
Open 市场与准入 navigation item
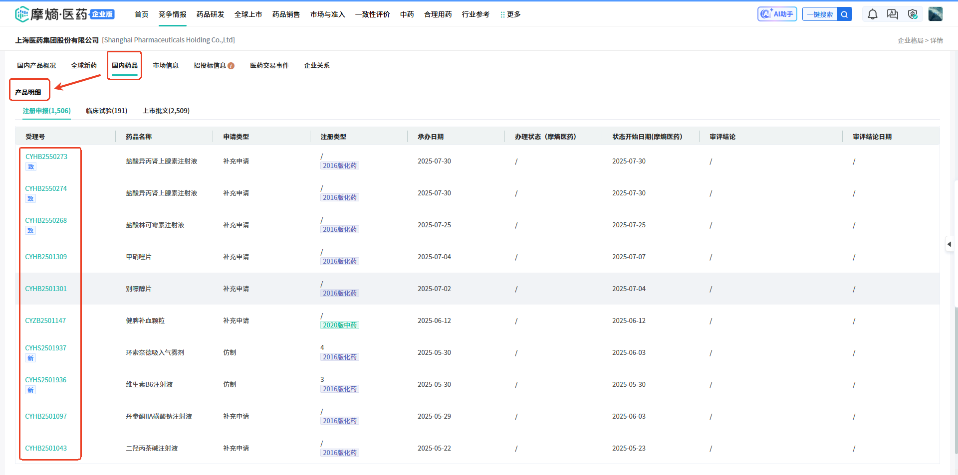[328, 14]
